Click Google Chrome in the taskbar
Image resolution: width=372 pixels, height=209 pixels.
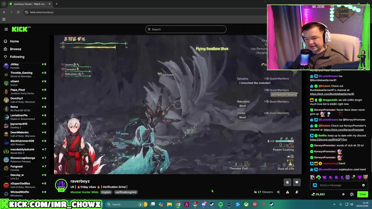pos(178,204)
